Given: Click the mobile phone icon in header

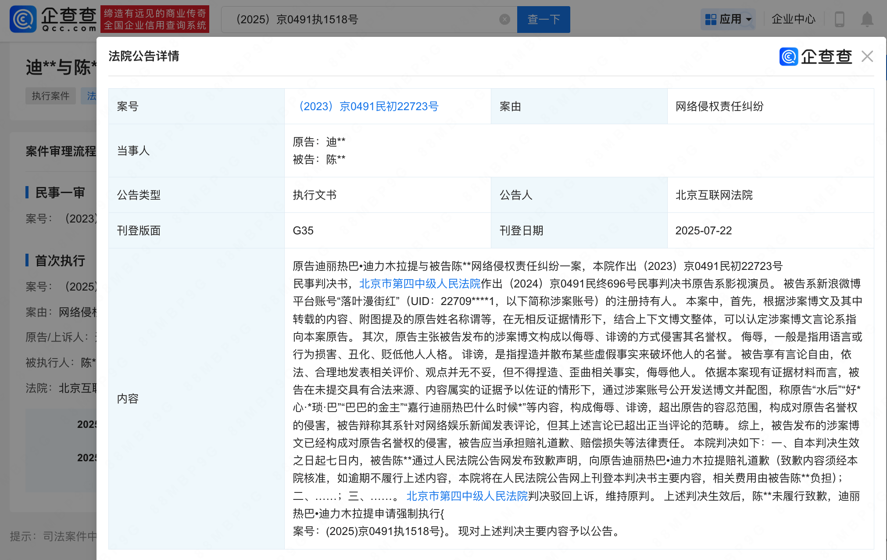Looking at the screenshot, I should (839, 19).
